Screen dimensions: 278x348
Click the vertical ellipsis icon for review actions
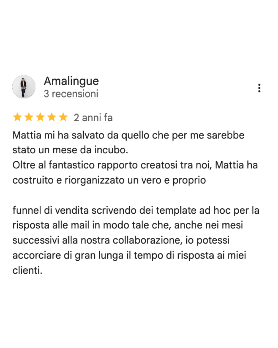259,88
